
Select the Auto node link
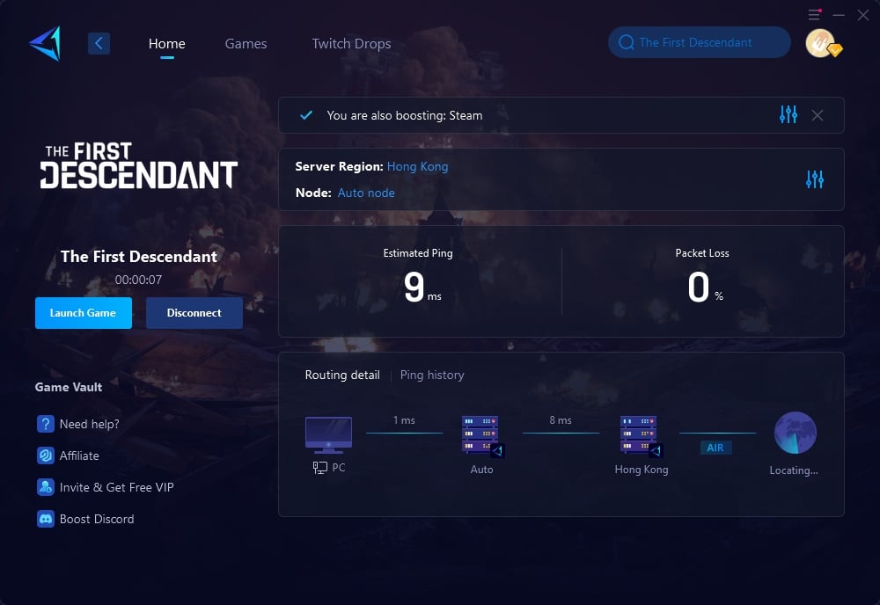pos(366,193)
